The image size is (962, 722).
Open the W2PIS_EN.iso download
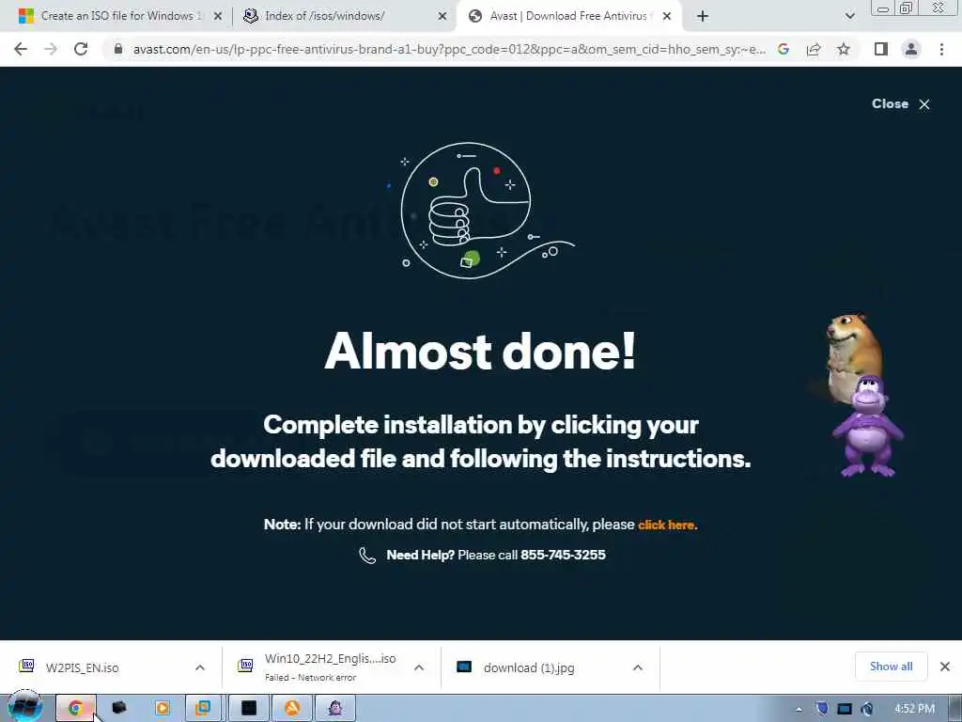coord(83,668)
